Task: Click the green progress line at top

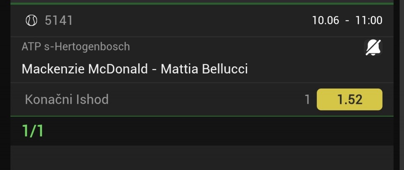Action: pyautogui.click(x=202, y=4)
